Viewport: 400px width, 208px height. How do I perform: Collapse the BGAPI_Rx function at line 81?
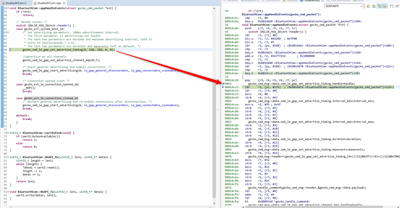tap(8, 157)
